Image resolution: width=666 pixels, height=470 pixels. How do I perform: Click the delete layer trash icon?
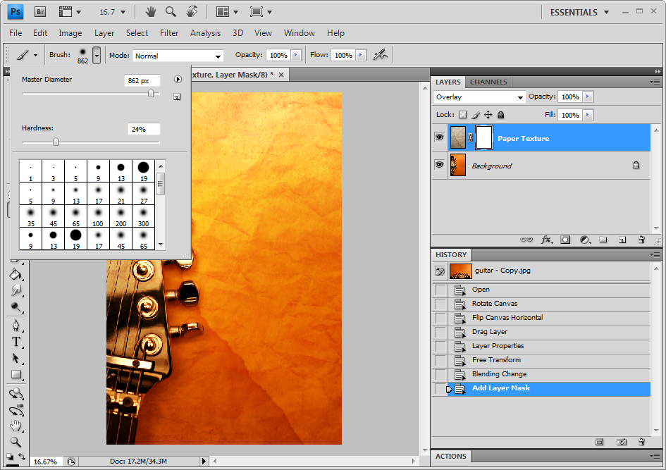pos(641,240)
